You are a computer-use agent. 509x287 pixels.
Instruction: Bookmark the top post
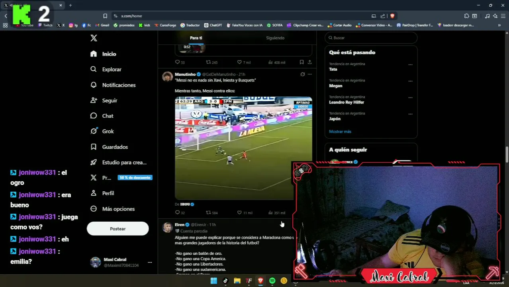pyautogui.click(x=301, y=62)
